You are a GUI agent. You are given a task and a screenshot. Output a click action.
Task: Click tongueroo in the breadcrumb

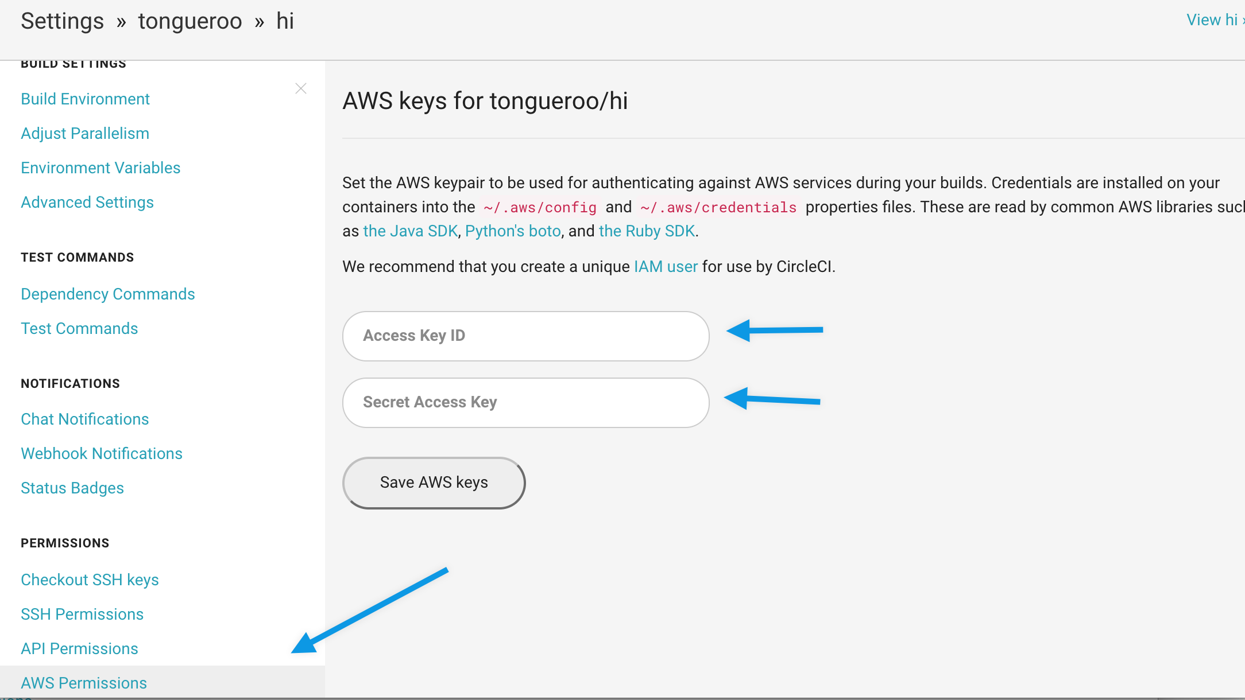tap(190, 21)
